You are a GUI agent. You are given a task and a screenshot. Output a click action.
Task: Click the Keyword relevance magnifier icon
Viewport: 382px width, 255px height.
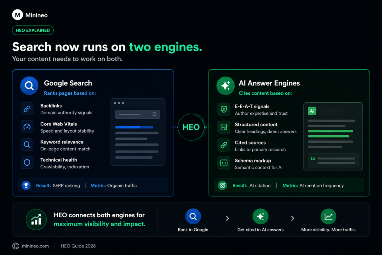click(x=27, y=145)
